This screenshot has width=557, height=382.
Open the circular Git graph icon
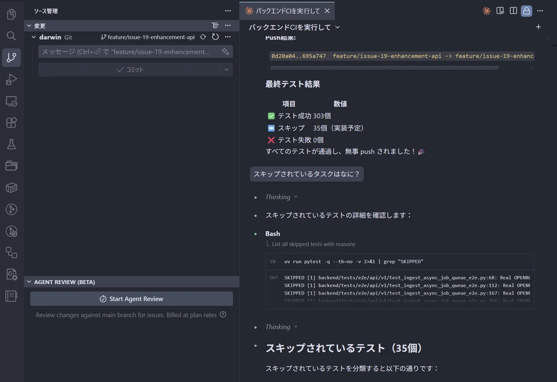pos(11,209)
